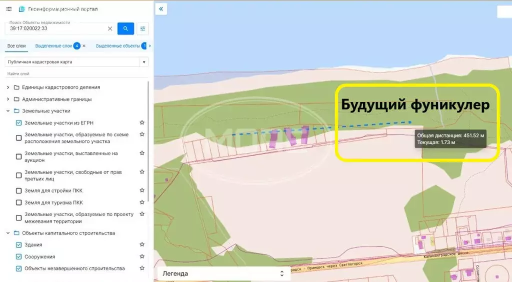Star layer выставленные на аукцион
The height and width of the screenshot is (282, 512).
coord(142,153)
